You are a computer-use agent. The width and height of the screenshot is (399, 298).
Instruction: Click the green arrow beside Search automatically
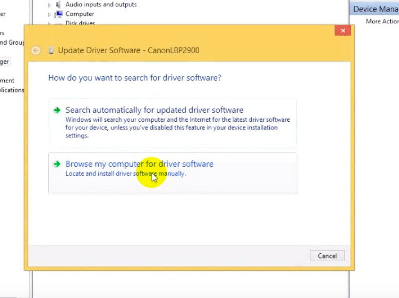pyautogui.click(x=57, y=110)
